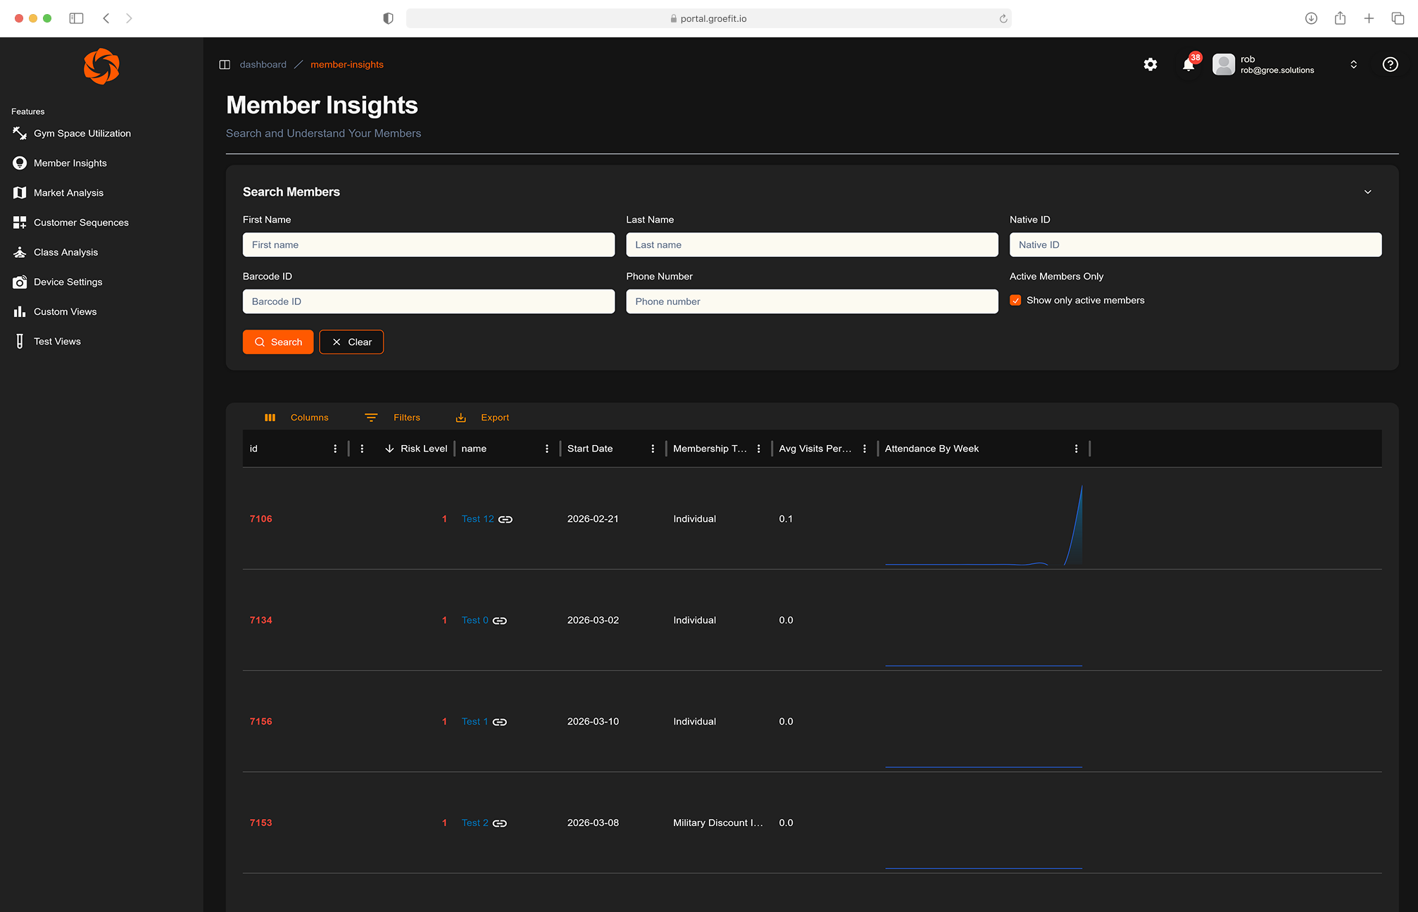Screen dimensions: 1418x912
Task: Collapse the Search Members panel chevron
Action: tap(1368, 192)
